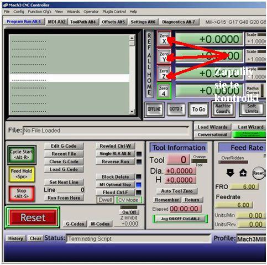Screen dimensions: 267x265
Task: Switch to MDI Alt2 tab
Action: click(57, 22)
